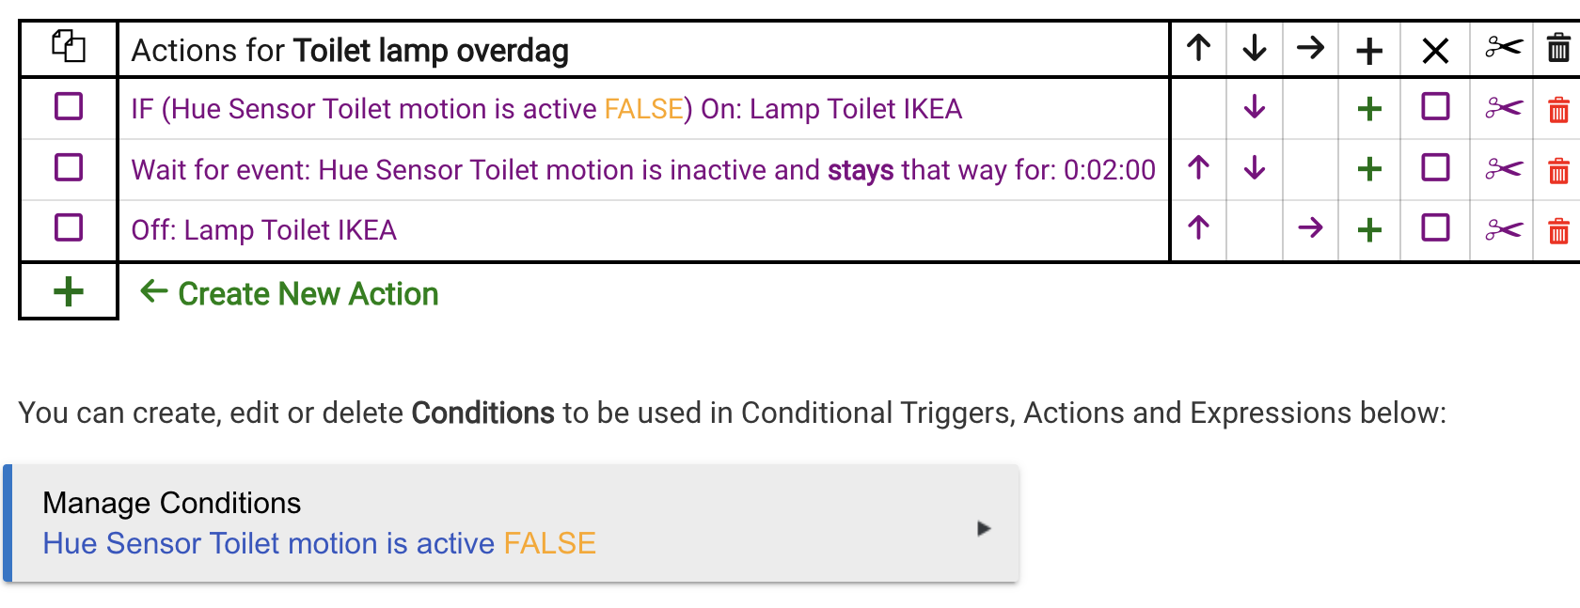Open the Off: Lamp Toilet IKEA action

tap(264, 230)
